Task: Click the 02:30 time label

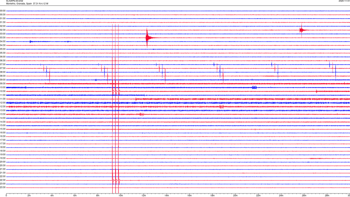Action: [x=3, y=30]
